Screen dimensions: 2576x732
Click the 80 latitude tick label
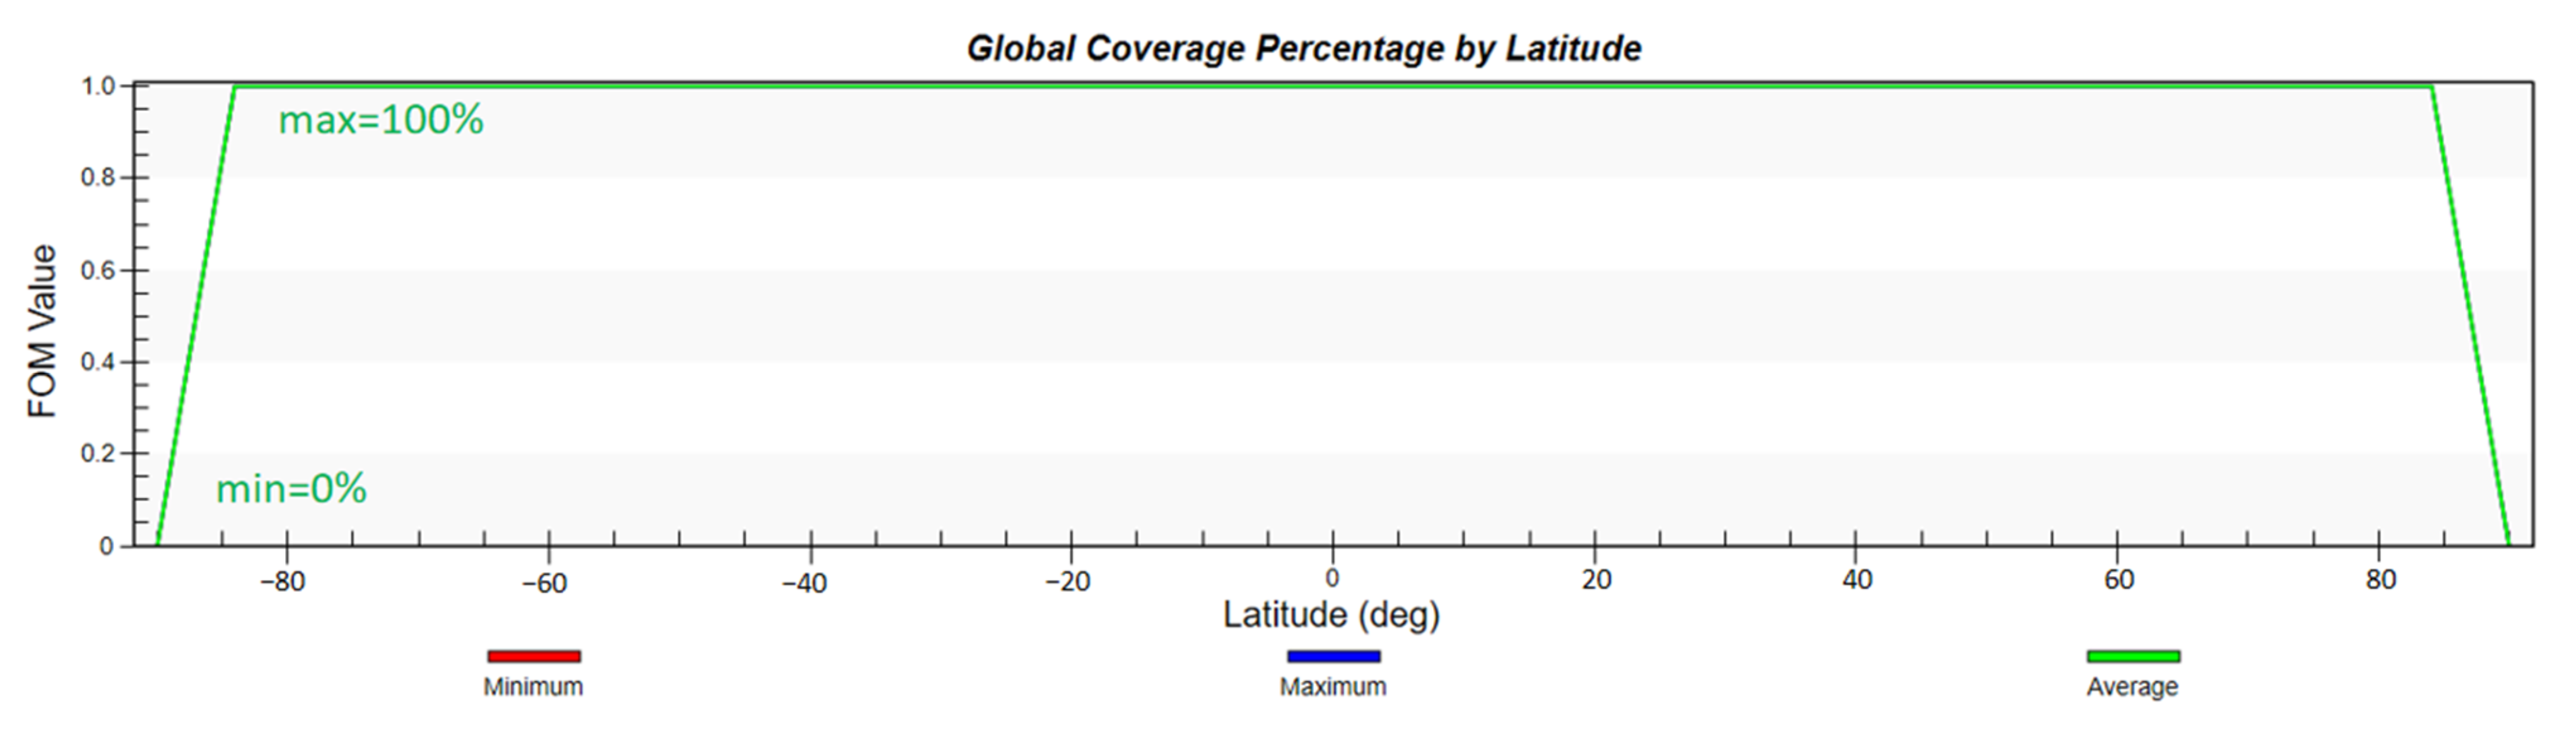click(x=2381, y=580)
